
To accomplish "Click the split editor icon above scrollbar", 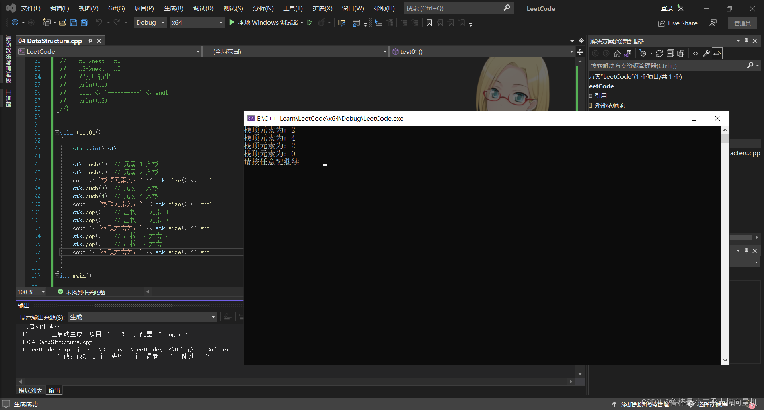I will [x=580, y=52].
